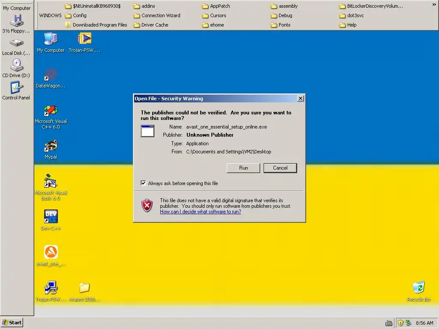Image resolution: width=439 pixels, height=329 pixels.
Task: Open the Connection Wizard folder
Action: click(x=157, y=15)
